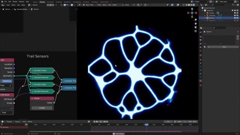The image size is (240, 135).
Task: Select the upper Sample Index node
Action: 42,70
